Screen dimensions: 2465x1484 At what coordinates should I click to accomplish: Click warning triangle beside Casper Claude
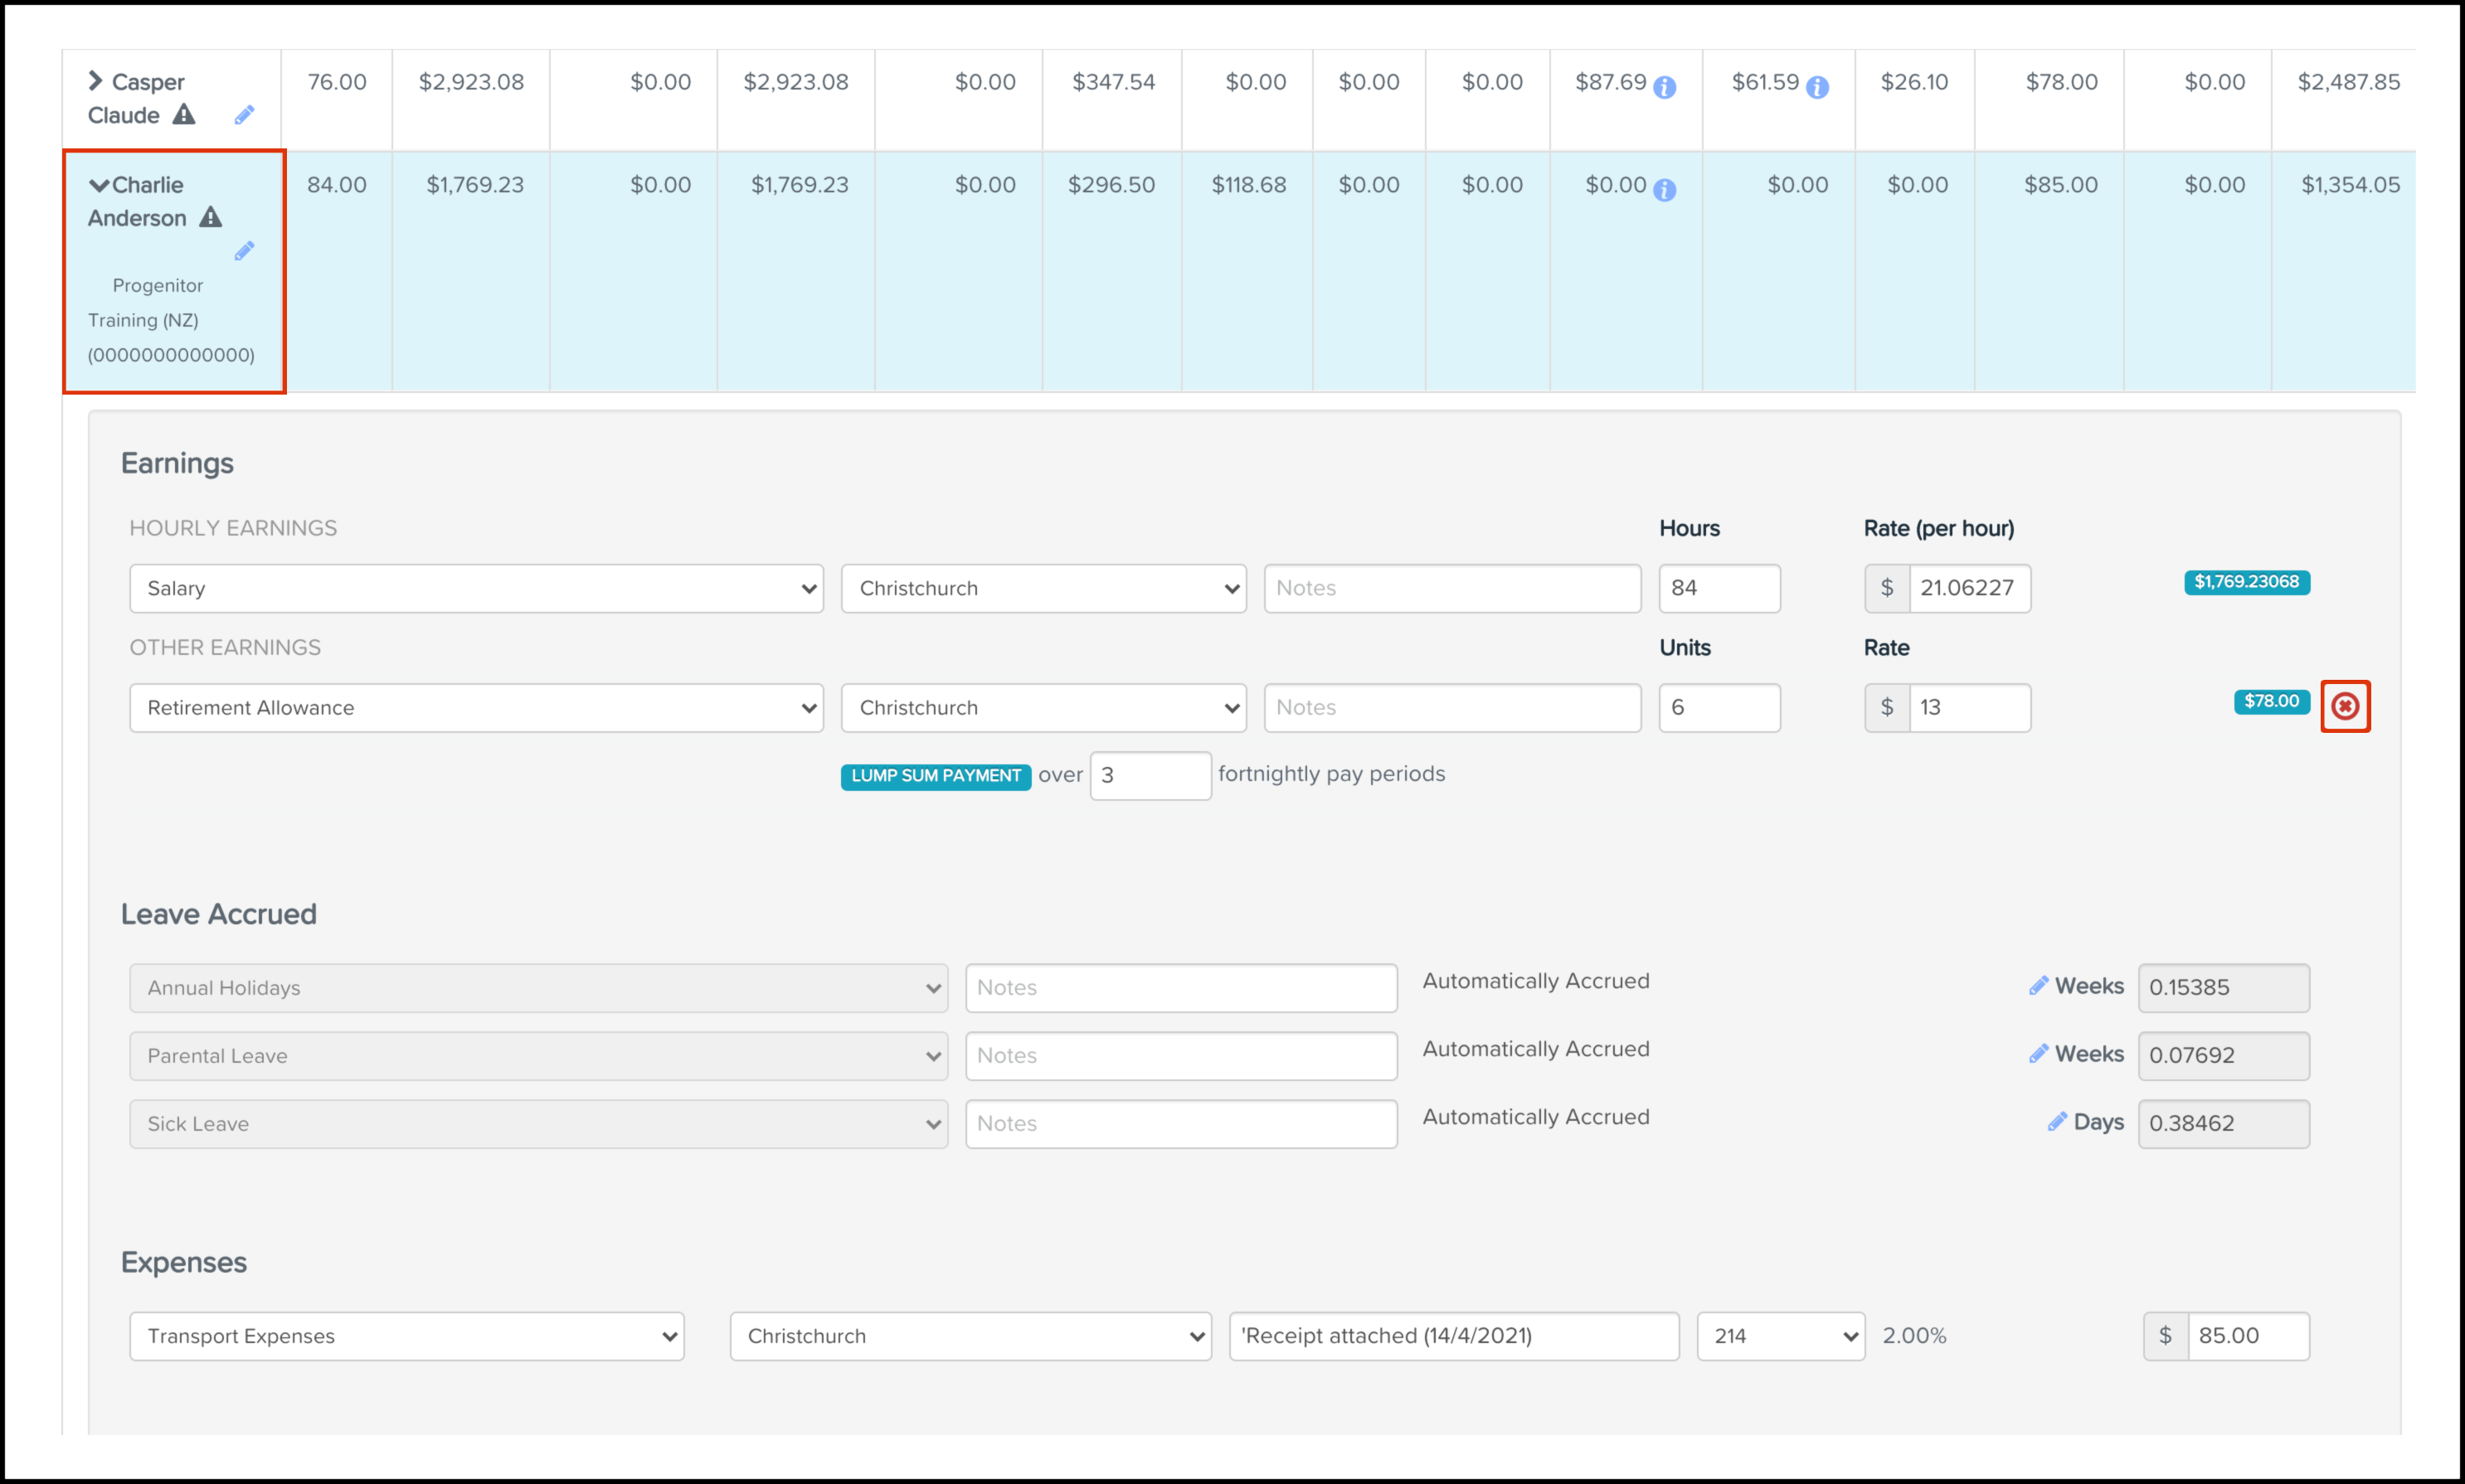click(184, 114)
